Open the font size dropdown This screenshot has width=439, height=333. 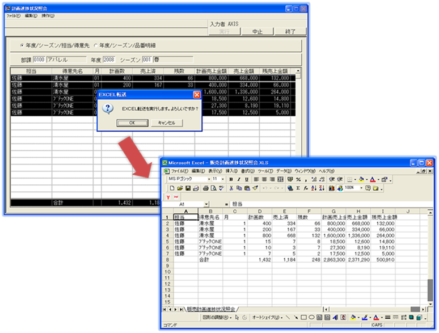point(223,179)
